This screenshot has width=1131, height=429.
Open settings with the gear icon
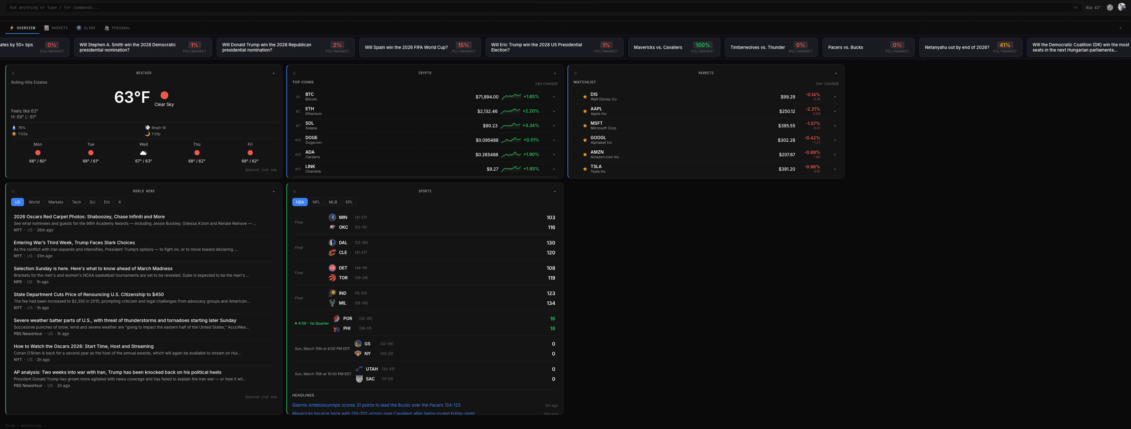(1110, 8)
